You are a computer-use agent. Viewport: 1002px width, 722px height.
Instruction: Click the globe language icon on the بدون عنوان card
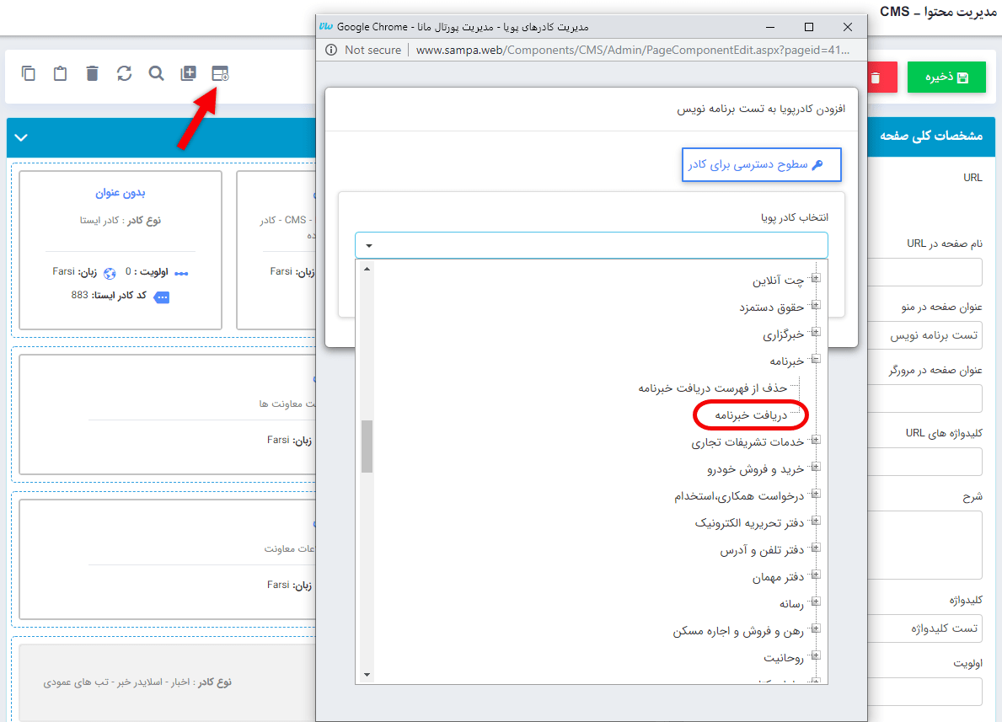coord(110,274)
